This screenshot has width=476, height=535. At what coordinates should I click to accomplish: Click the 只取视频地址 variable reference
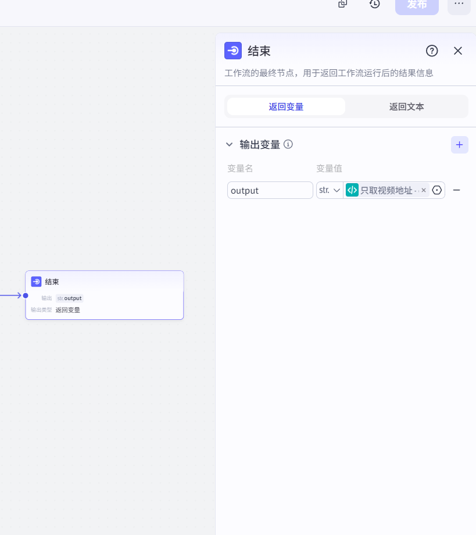pos(386,190)
